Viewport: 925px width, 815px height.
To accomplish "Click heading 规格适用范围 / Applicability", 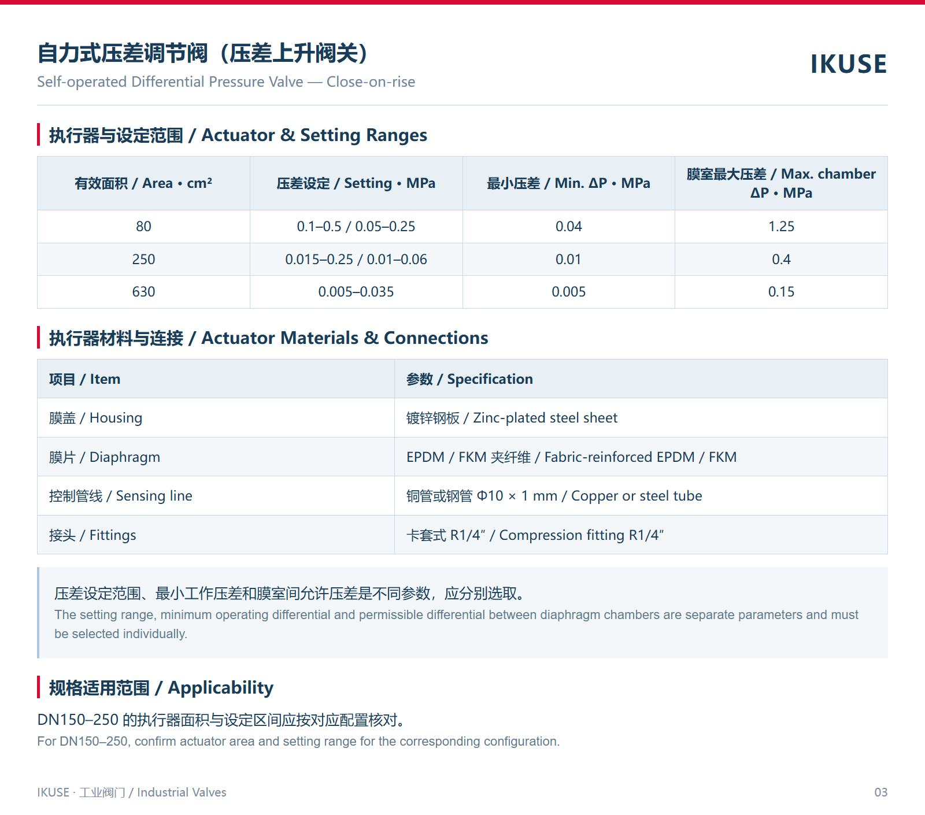I will [161, 687].
